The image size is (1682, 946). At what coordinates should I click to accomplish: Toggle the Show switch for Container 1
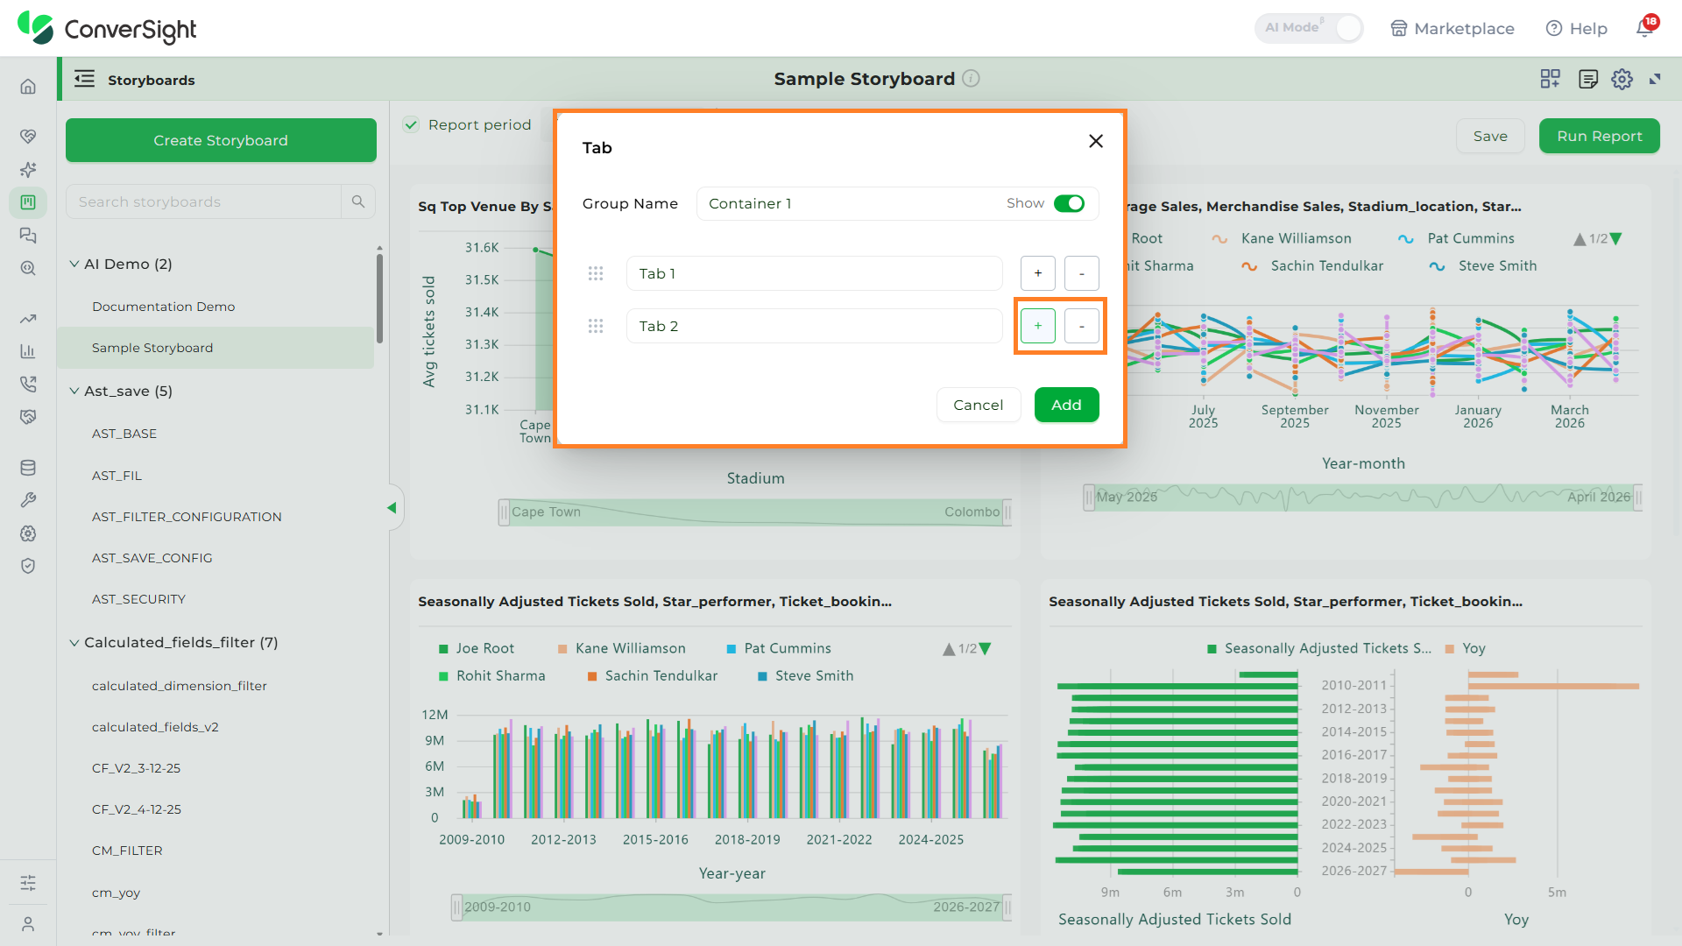(x=1069, y=203)
